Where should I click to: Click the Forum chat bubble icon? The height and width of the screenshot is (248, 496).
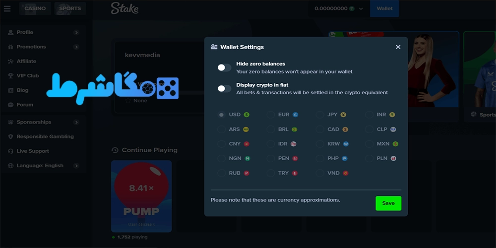click(11, 105)
